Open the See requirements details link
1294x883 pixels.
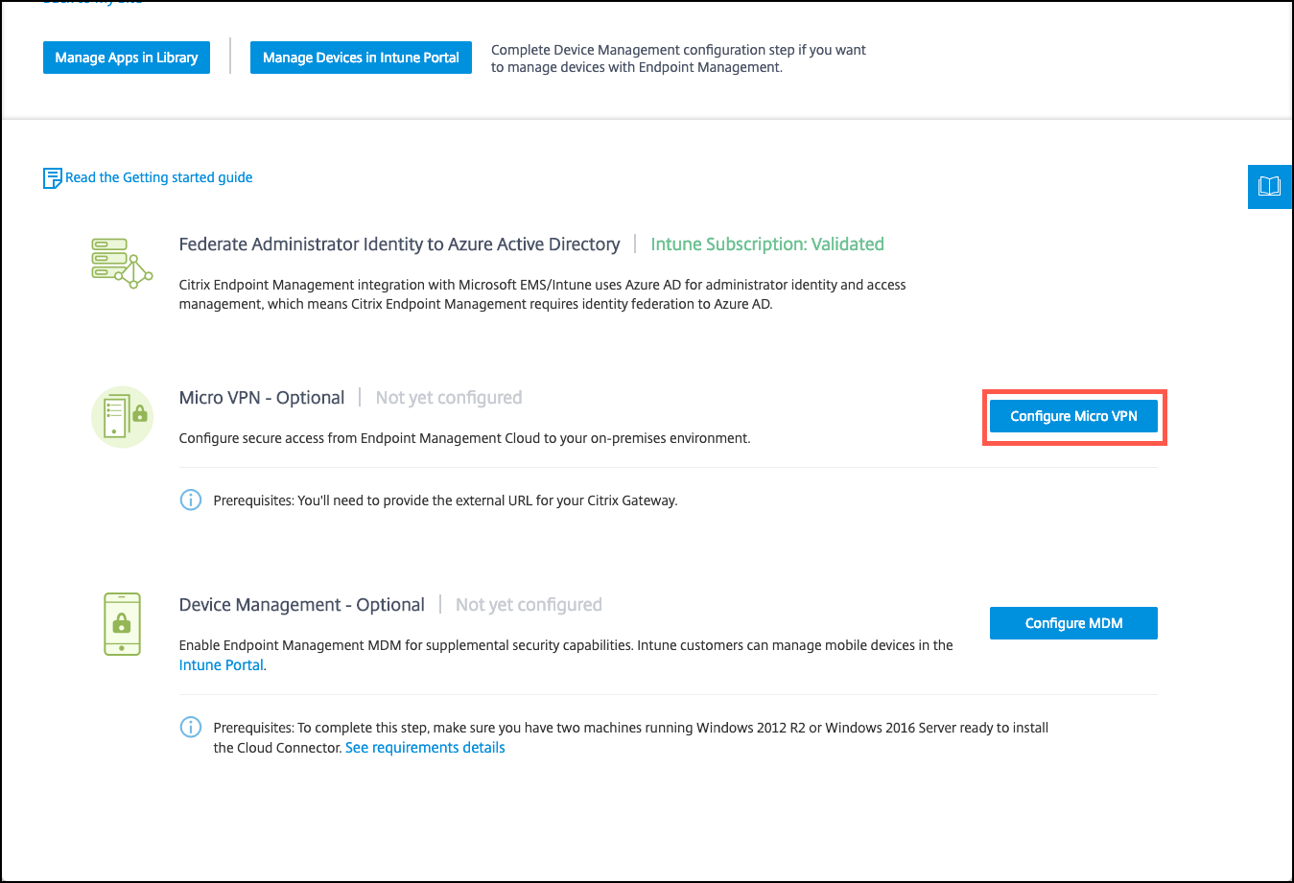click(x=425, y=748)
